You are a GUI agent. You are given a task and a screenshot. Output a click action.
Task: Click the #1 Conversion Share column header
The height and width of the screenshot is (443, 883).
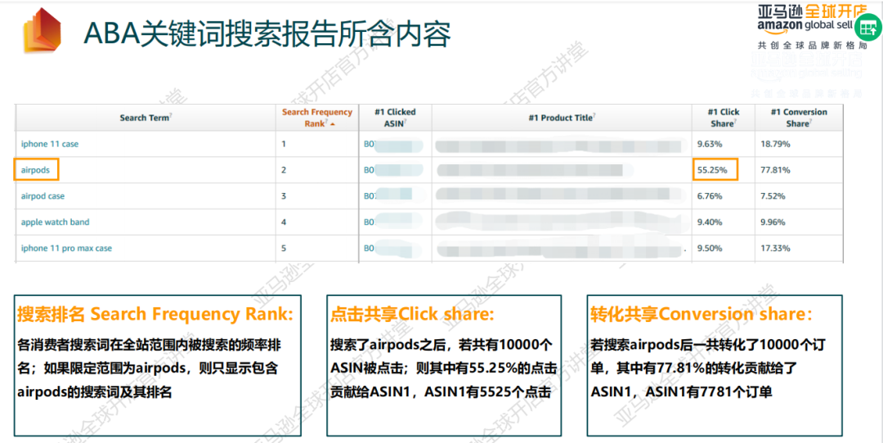(799, 118)
